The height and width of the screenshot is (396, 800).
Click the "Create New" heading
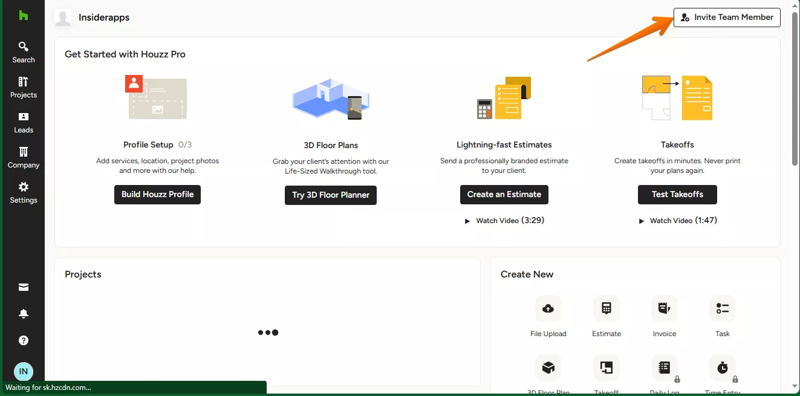(x=527, y=274)
